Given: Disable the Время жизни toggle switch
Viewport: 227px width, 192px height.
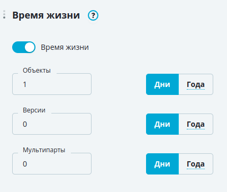Looking at the screenshot, I should [x=24, y=47].
